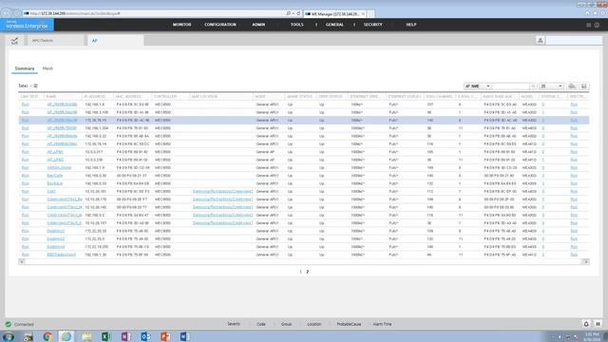
Task: Click the topology tree icon near search box
Action: tap(541, 40)
